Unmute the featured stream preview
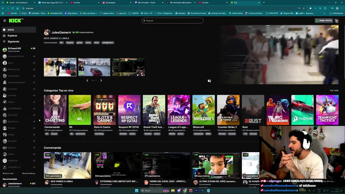345x194 pixels. [x=209, y=81]
